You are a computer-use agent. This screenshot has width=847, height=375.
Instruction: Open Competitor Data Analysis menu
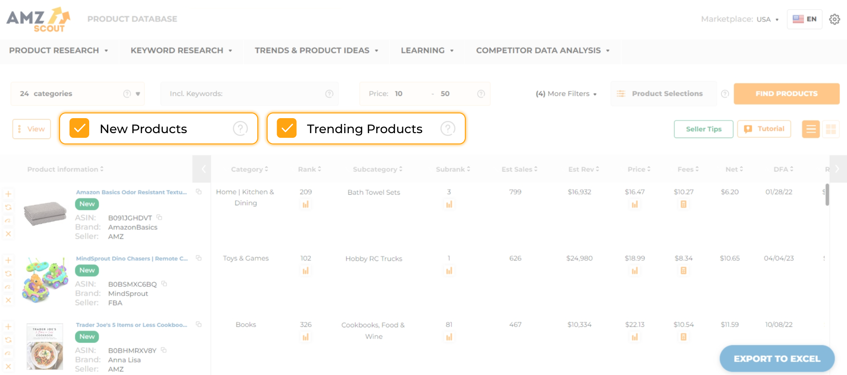click(543, 51)
